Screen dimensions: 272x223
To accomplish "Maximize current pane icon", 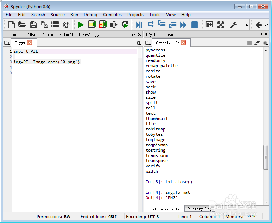I will pyautogui.click(x=209, y=25).
